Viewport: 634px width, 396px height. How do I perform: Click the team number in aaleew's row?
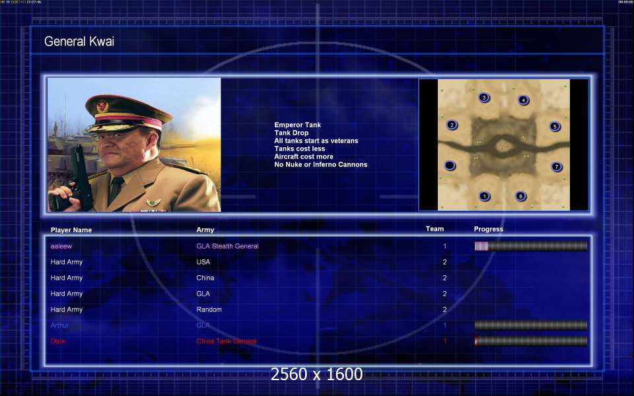pyautogui.click(x=444, y=246)
